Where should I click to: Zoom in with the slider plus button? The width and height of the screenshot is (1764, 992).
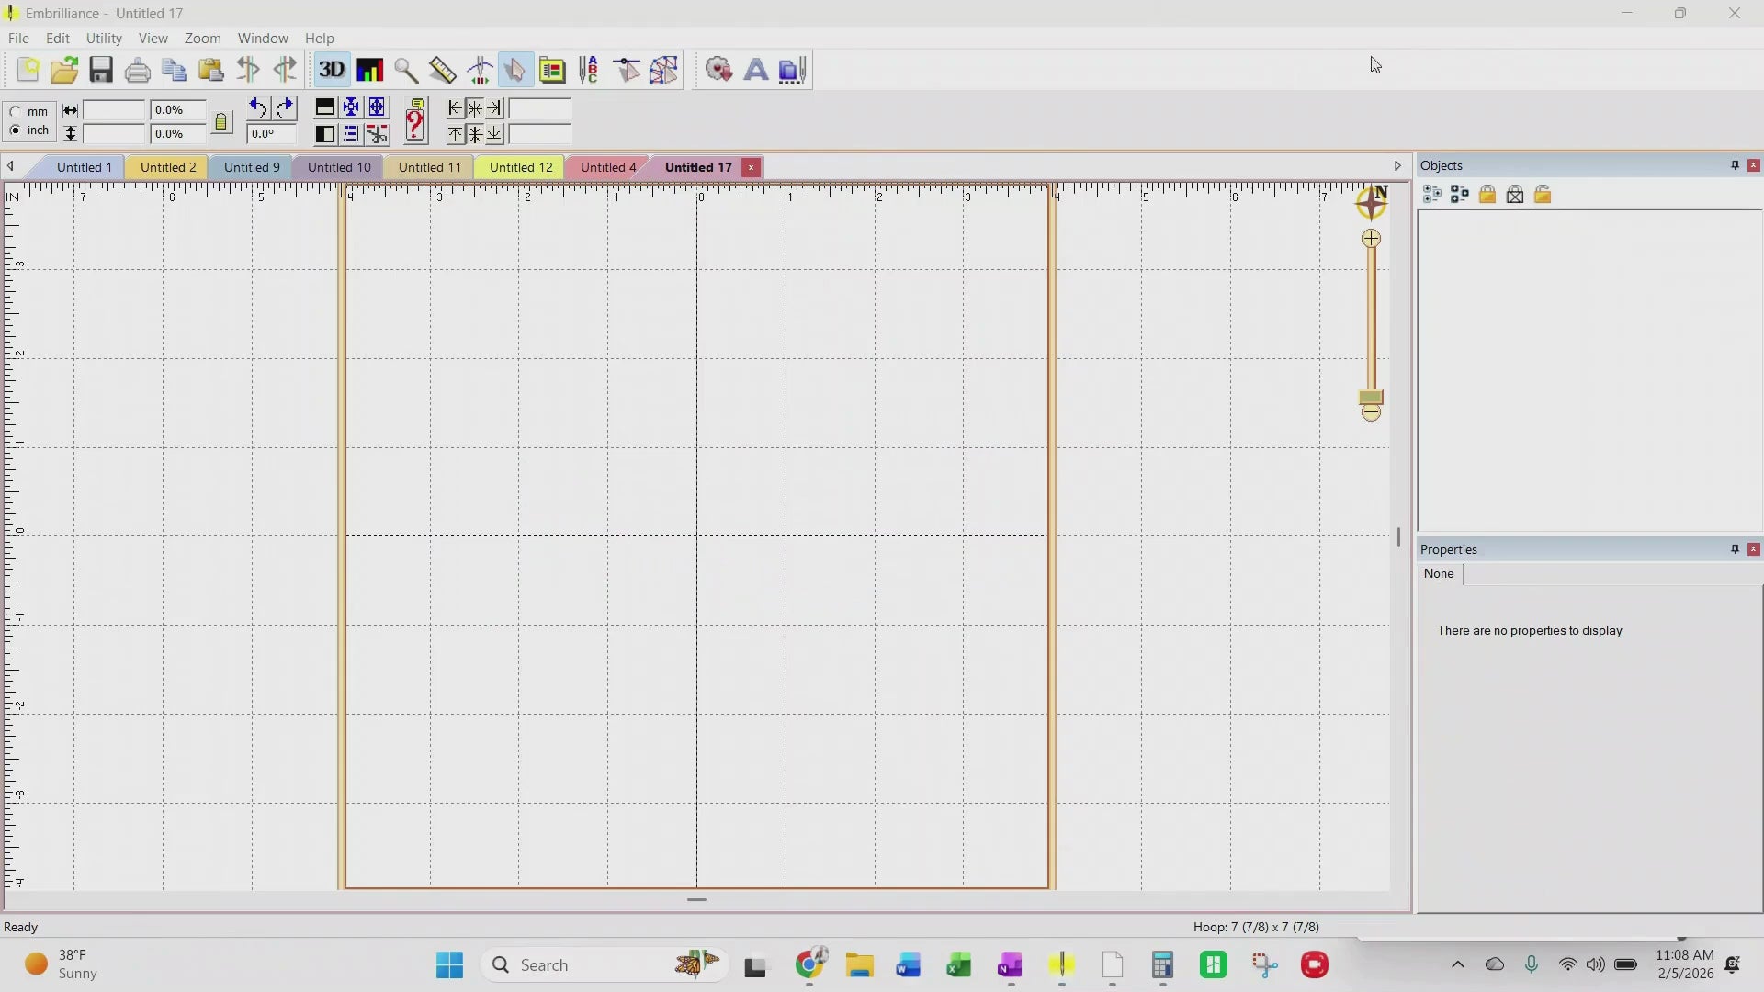click(x=1371, y=239)
